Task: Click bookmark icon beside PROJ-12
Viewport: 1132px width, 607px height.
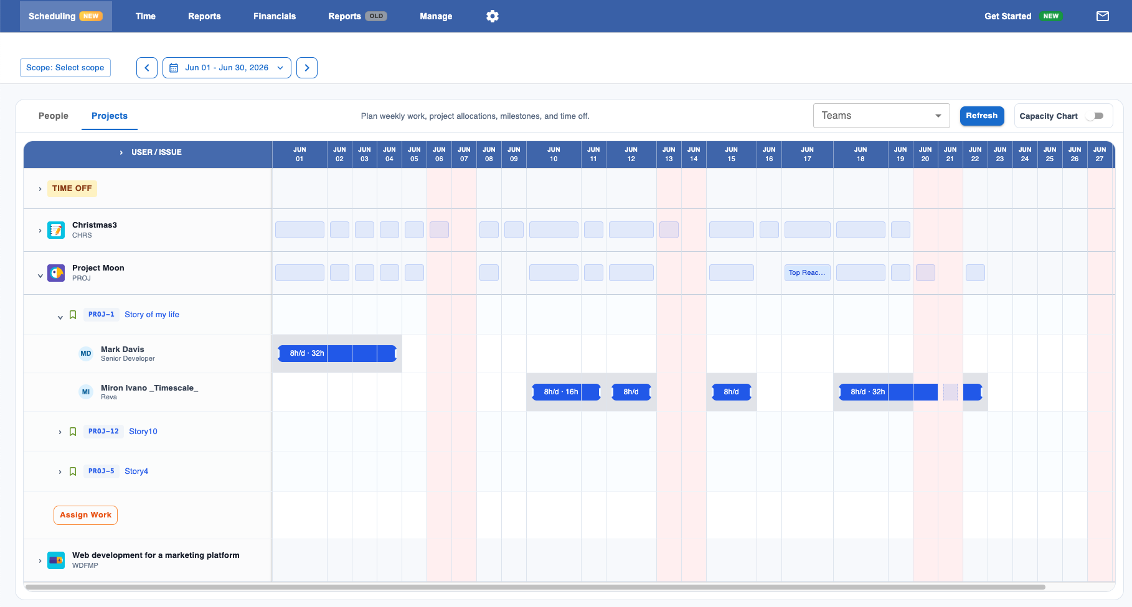Action: click(73, 432)
